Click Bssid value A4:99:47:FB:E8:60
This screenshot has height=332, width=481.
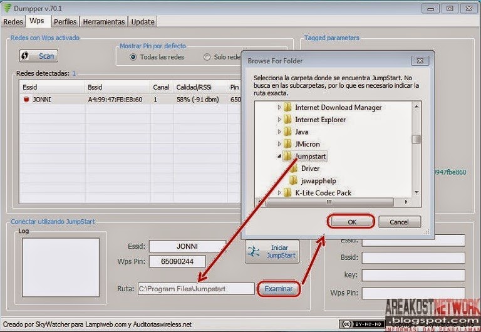coord(115,100)
